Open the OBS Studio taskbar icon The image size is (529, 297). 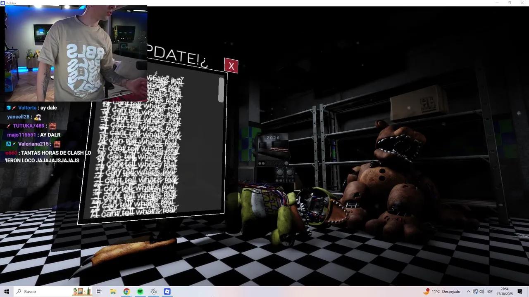coord(154,292)
